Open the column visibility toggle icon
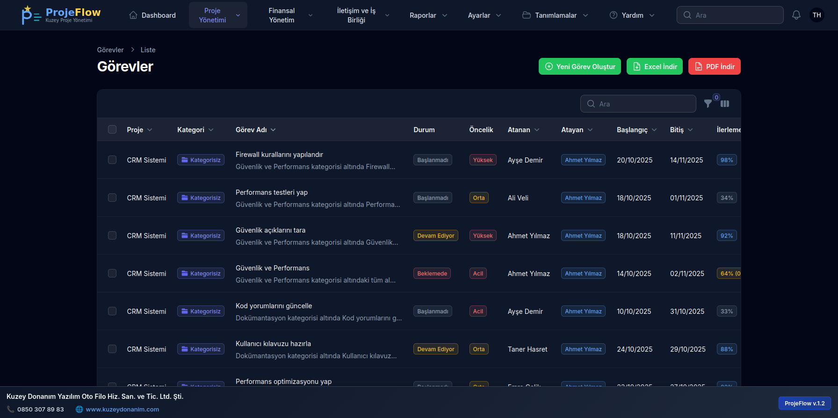Screen dimensions: 838x418 pos(725,104)
